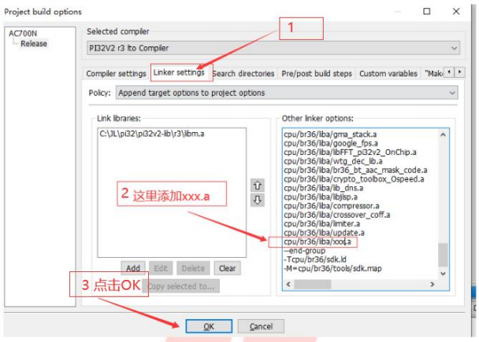
Task: Move selected library up with arrow icon
Action: 257,186
